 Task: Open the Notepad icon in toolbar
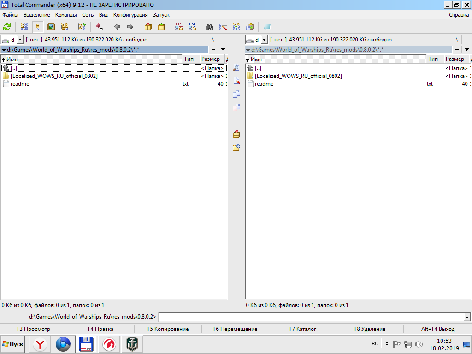(267, 27)
